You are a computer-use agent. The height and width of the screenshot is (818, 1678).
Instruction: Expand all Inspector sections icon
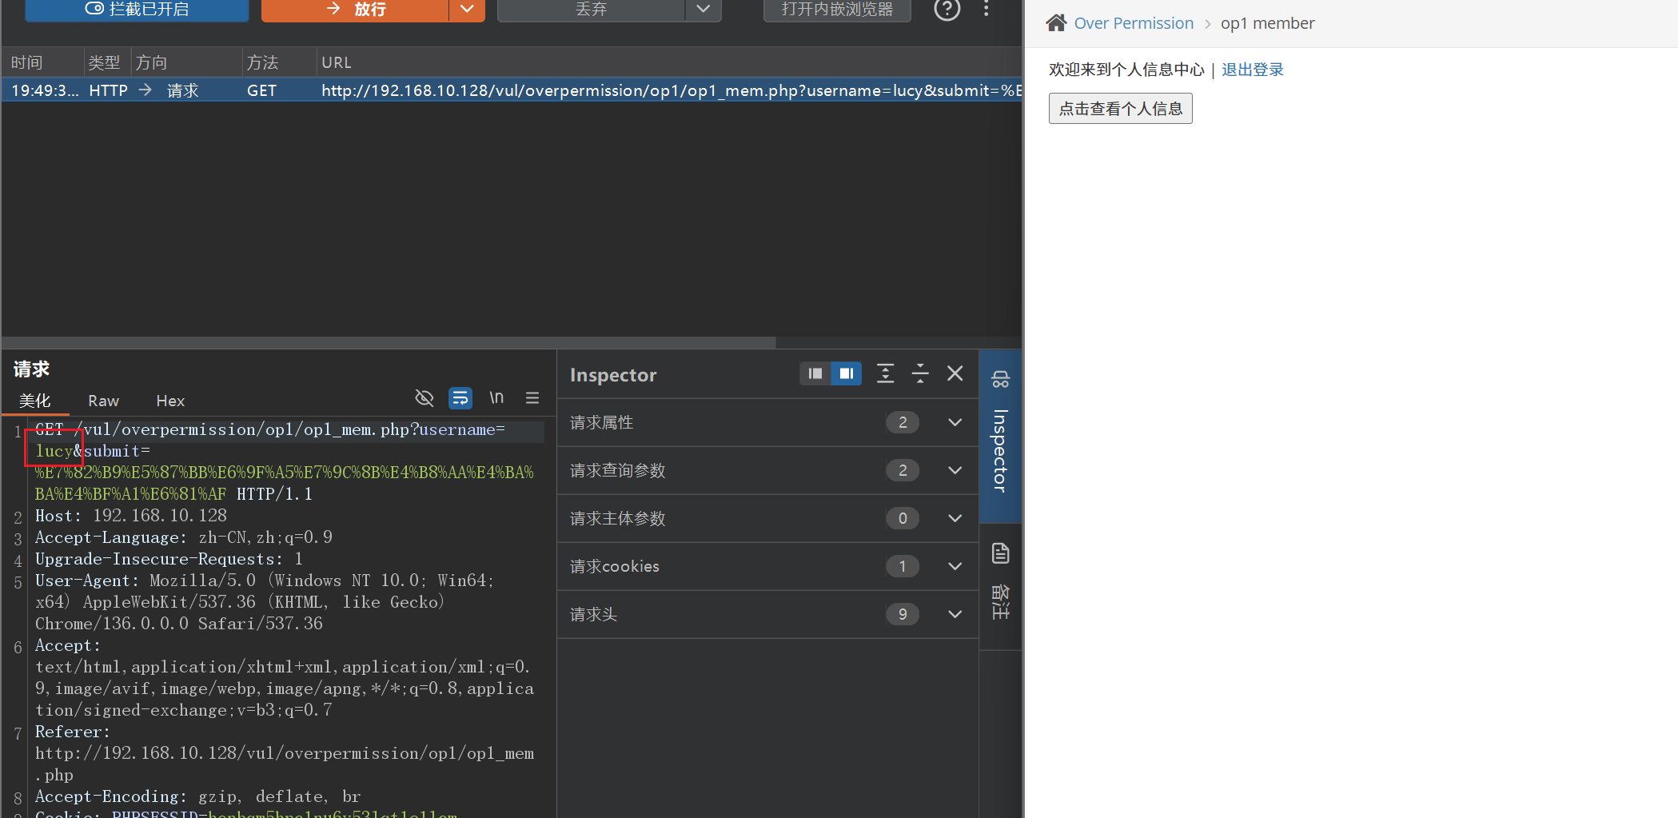click(x=885, y=373)
